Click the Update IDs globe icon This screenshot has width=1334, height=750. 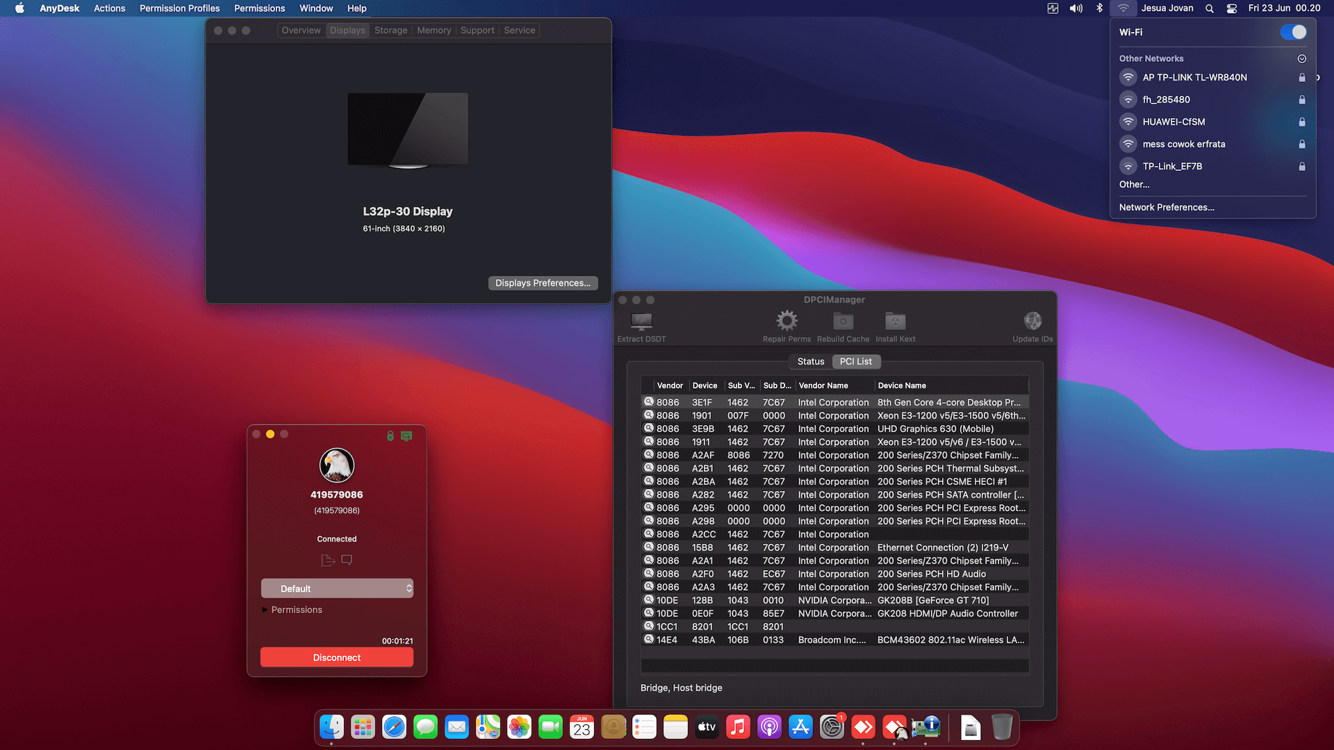click(1032, 319)
